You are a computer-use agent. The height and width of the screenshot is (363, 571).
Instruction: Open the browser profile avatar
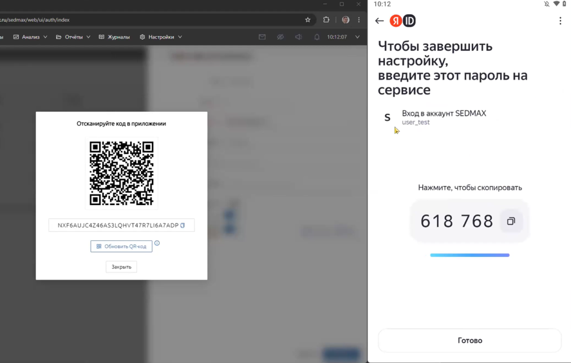pyautogui.click(x=346, y=20)
